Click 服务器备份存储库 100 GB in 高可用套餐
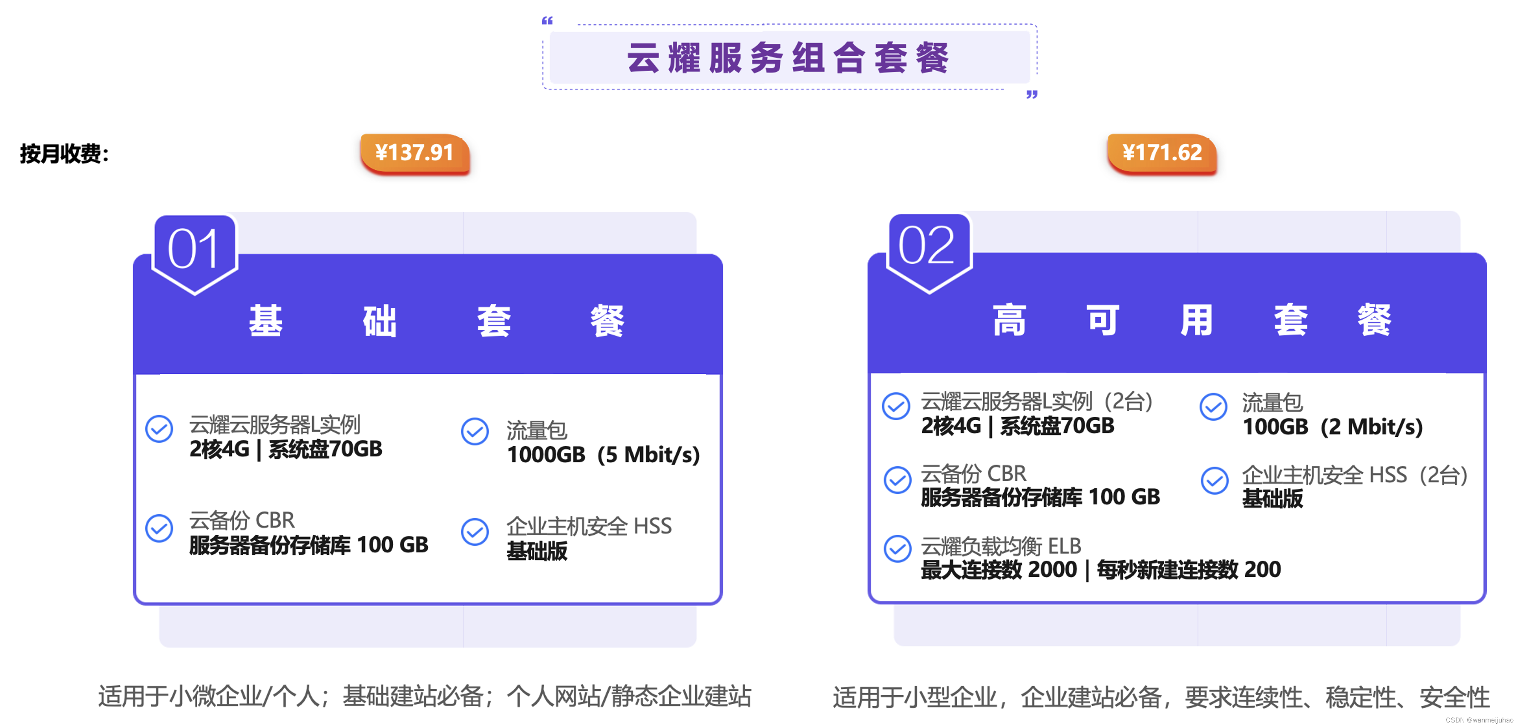The height and width of the screenshot is (728, 1520). [x=1040, y=497]
